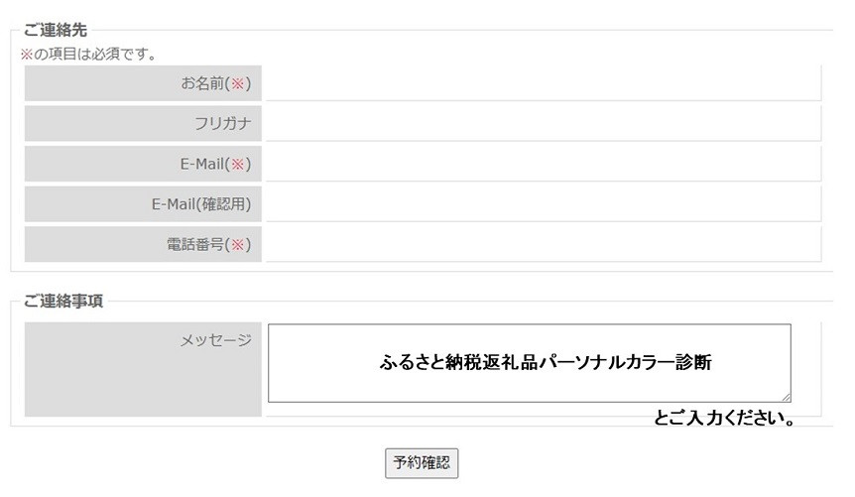The width and height of the screenshot is (855, 497).
Task: Focus the 電話番号 input field
Action: point(544,244)
